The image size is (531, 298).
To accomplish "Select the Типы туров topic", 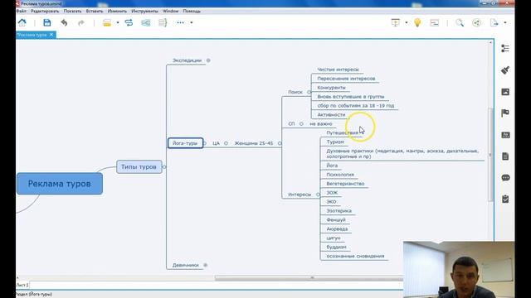I will (x=139, y=167).
